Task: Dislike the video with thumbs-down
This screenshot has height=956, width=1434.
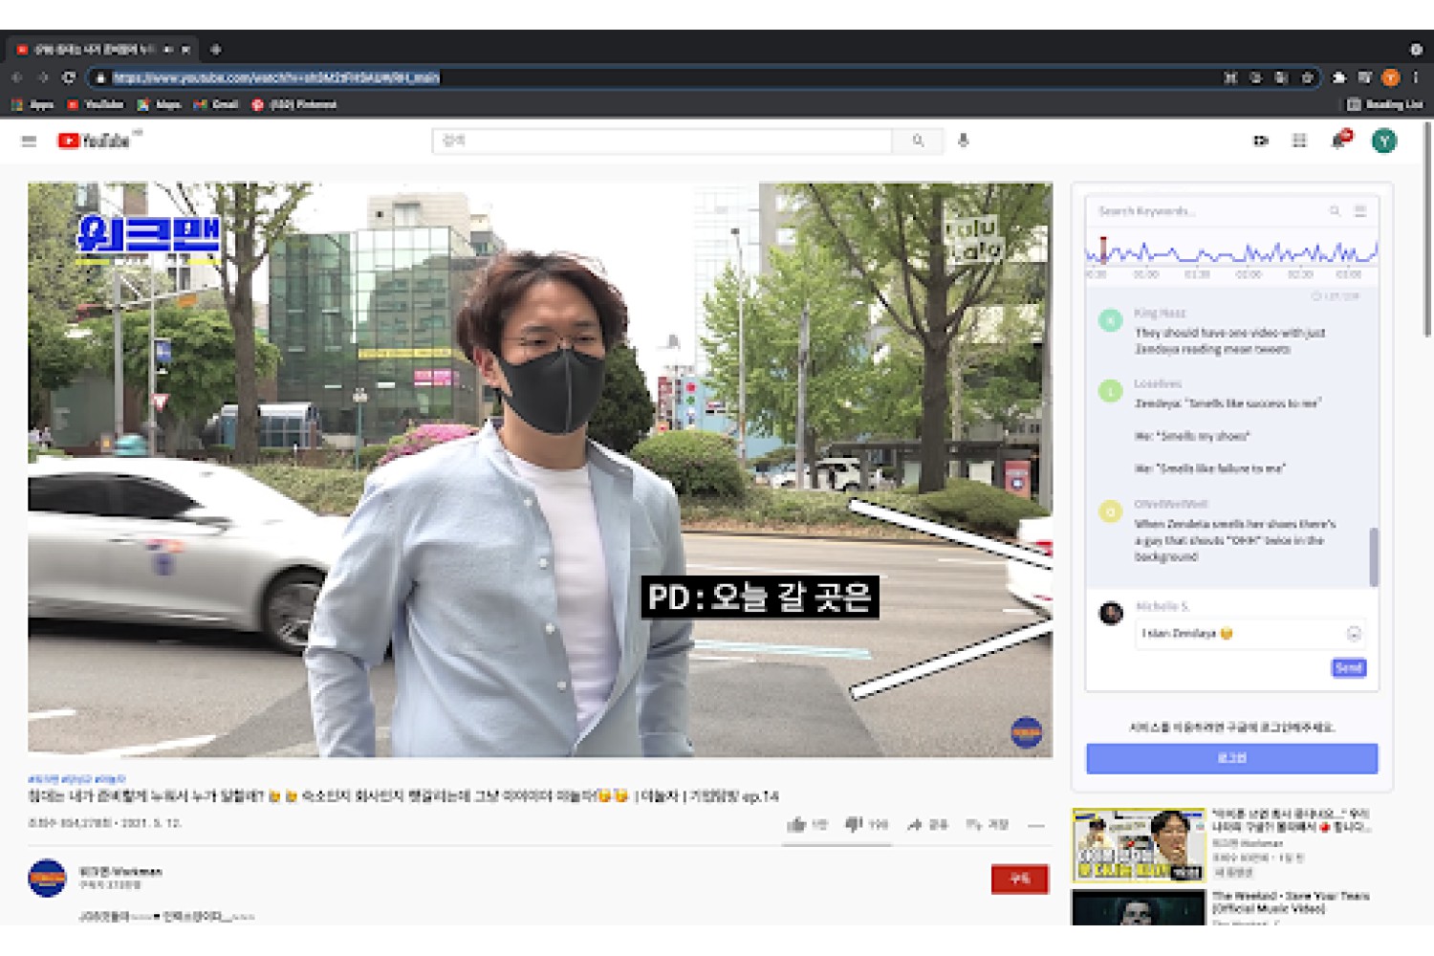Action: point(866,824)
